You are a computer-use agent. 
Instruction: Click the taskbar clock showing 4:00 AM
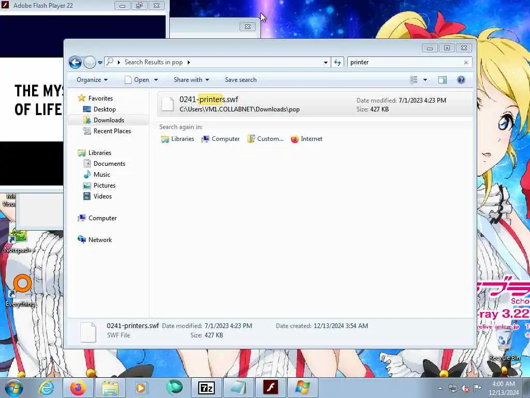[504, 388]
